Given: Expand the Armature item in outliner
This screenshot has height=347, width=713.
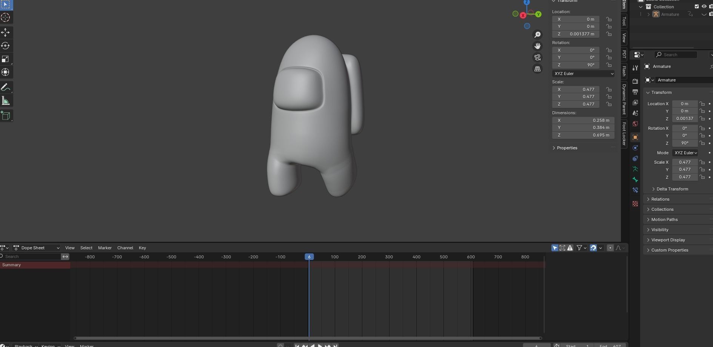Looking at the screenshot, I should tap(648, 14).
